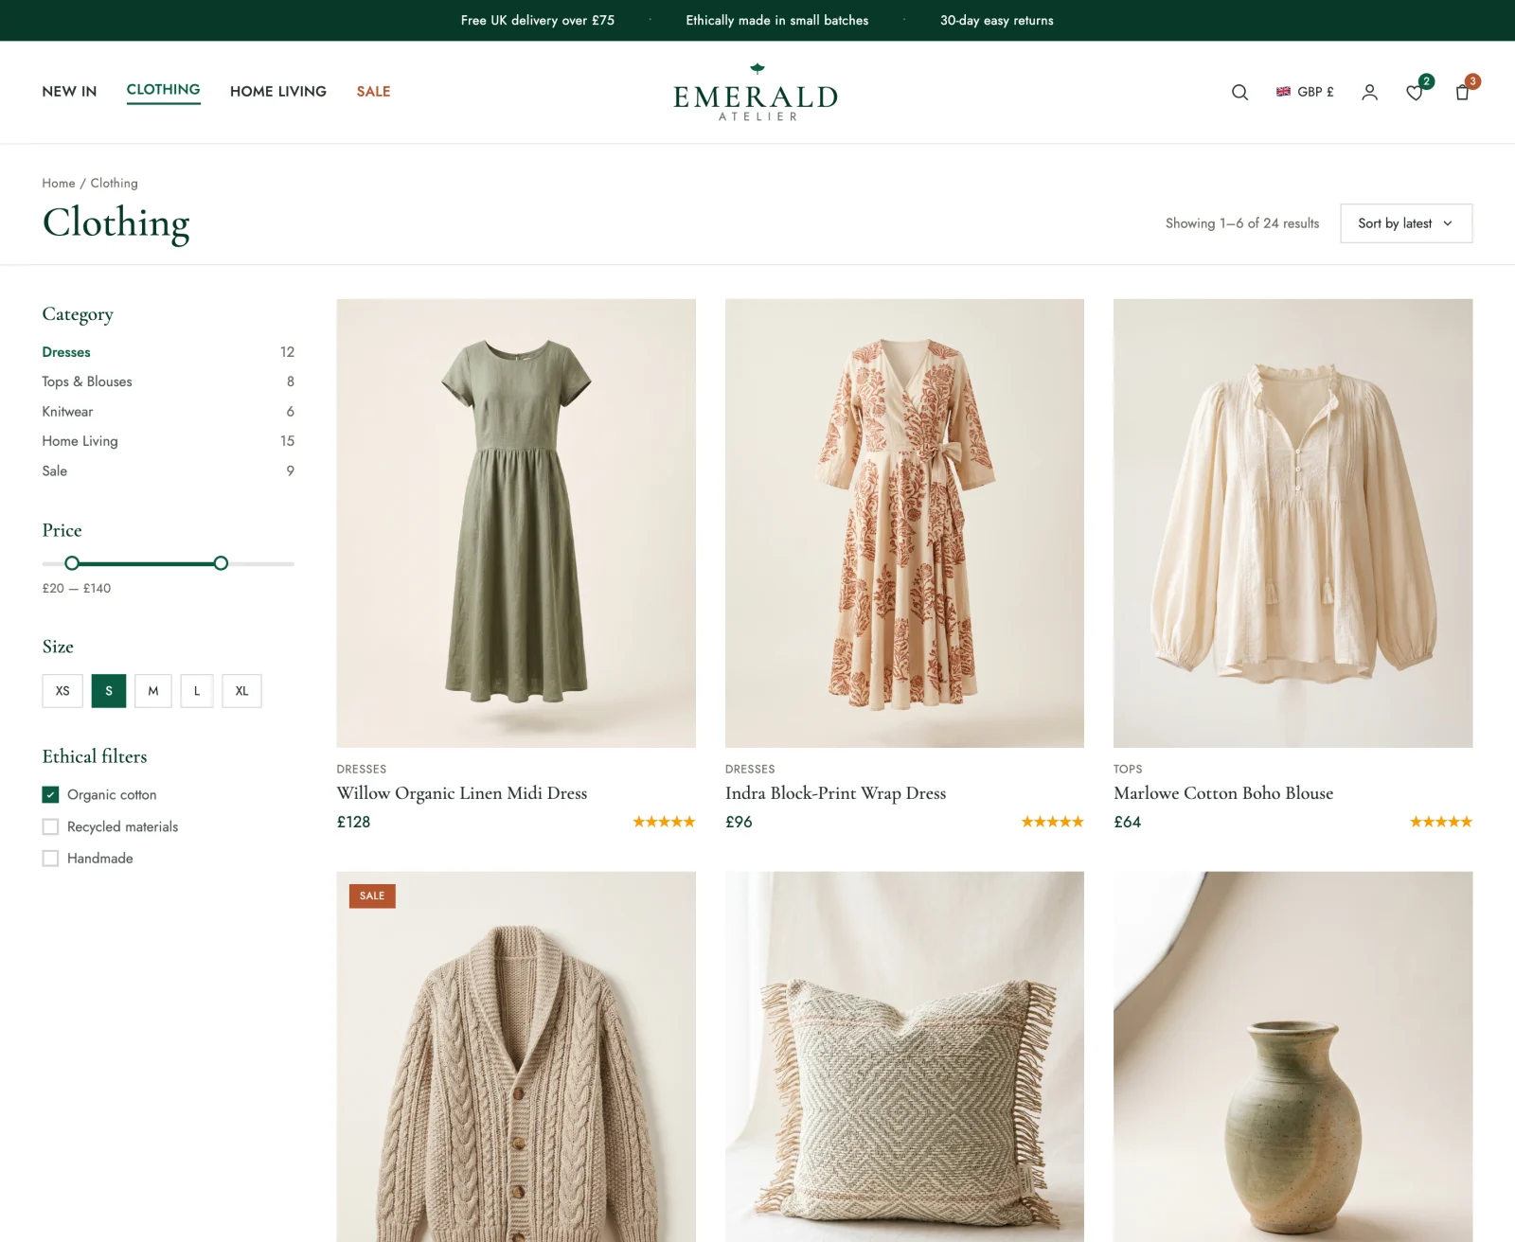The height and width of the screenshot is (1242, 1515).
Task: Click the UK flag currency icon
Action: 1283,92
